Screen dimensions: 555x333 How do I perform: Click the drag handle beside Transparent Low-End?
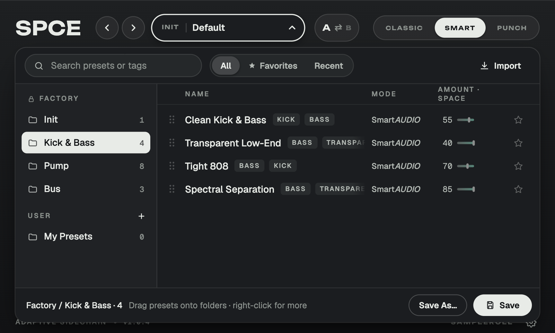tap(172, 143)
